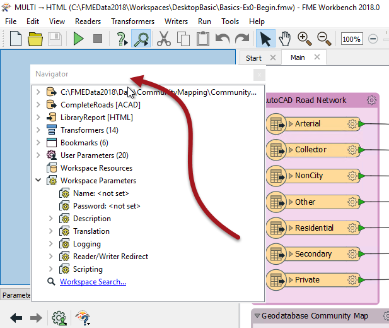Open the Readers menu
The height and width of the screenshot is (328, 389).
click(88, 21)
